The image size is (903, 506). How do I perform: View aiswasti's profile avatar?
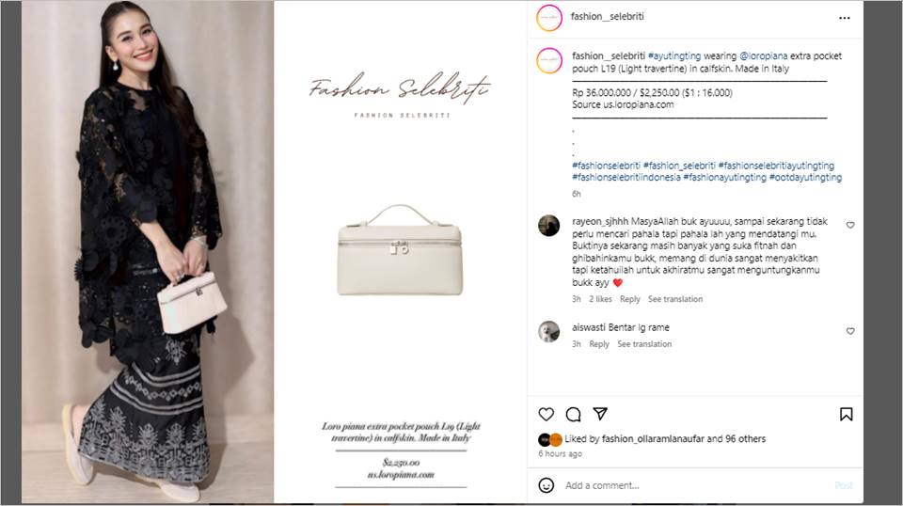click(x=548, y=332)
